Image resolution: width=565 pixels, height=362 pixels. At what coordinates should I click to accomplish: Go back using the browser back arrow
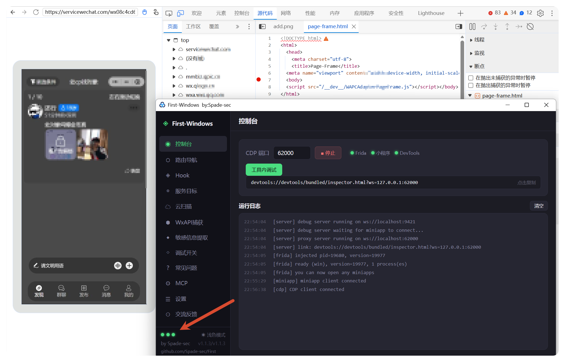13,12
